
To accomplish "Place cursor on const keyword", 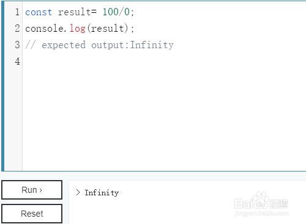I will pos(39,12).
